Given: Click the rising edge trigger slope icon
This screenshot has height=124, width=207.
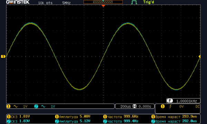Looking at the screenshot, I should coord(170,106).
